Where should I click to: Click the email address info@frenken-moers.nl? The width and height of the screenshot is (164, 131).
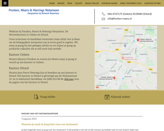(x=120, y=19)
